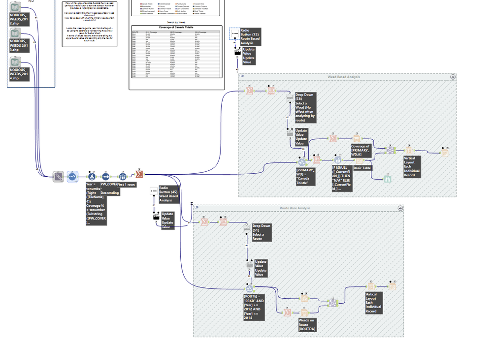The image size is (492, 345).
Task: Select Filter tool [ROUTE] = "036B"
Action: 250,288
